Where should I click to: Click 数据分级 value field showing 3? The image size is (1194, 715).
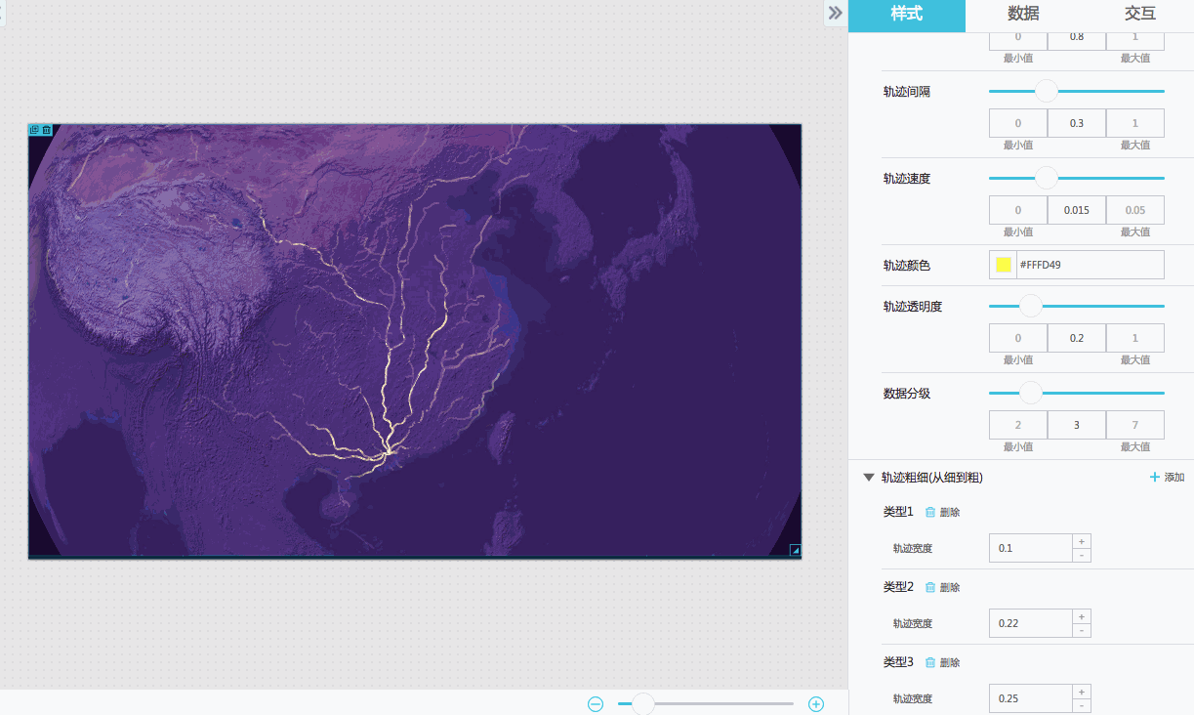tap(1077, 425)
